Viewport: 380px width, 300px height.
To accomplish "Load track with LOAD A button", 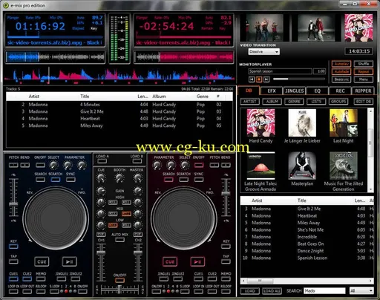I will [102, 161].
